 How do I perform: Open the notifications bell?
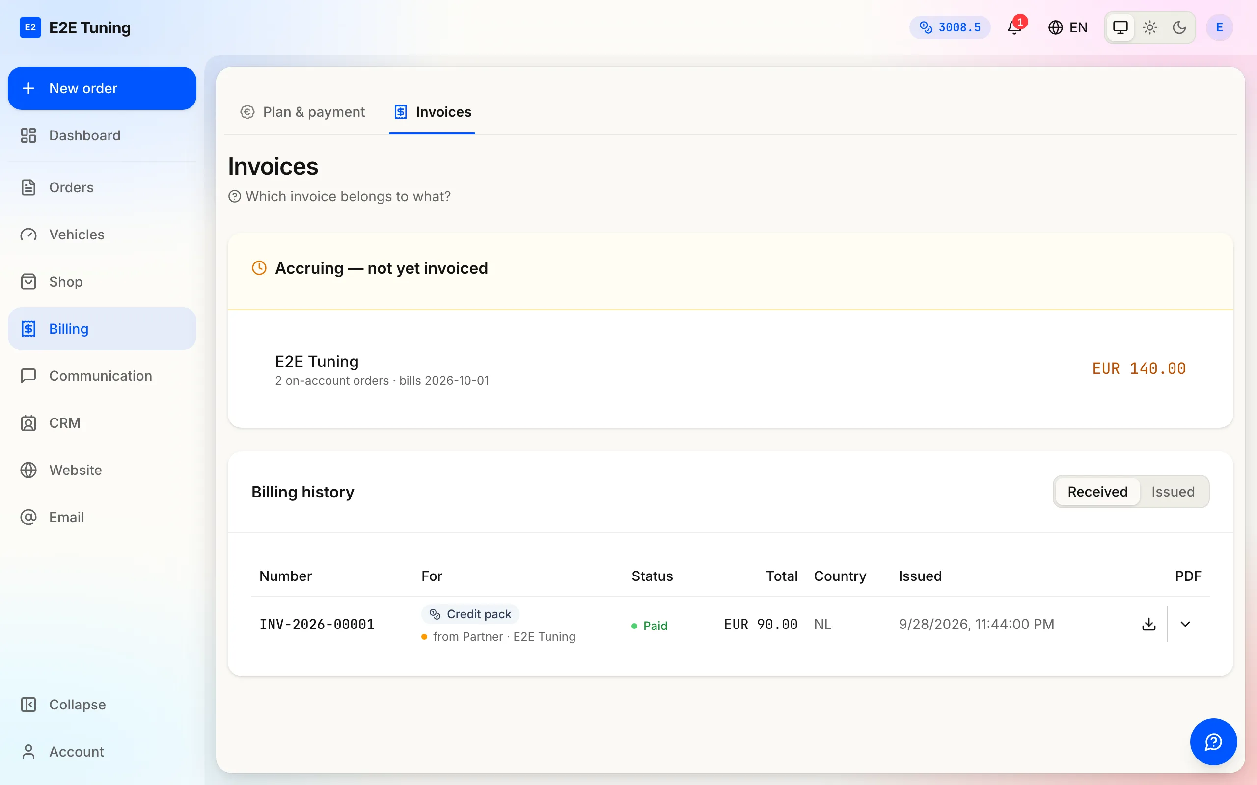(x=1014, y=27)
